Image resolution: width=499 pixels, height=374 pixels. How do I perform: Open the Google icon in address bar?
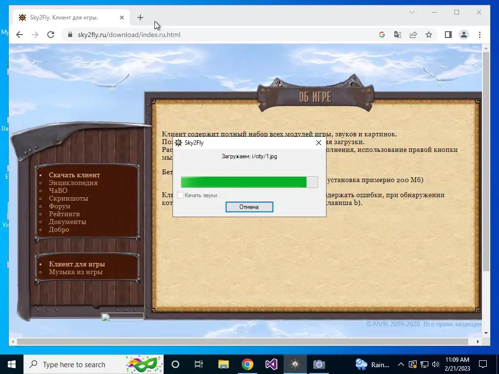pos(382,35)
